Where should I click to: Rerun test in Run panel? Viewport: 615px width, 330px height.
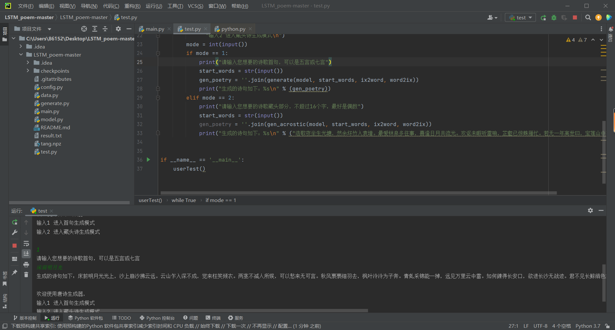click(x=15, y=222)
